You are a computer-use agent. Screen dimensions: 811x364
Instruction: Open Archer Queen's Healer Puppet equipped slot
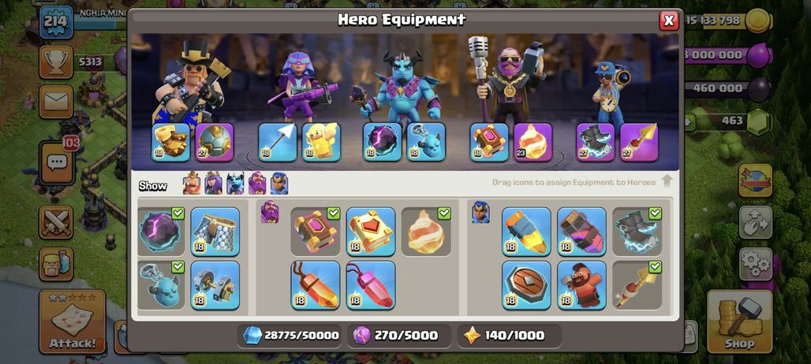click(321, 142)
